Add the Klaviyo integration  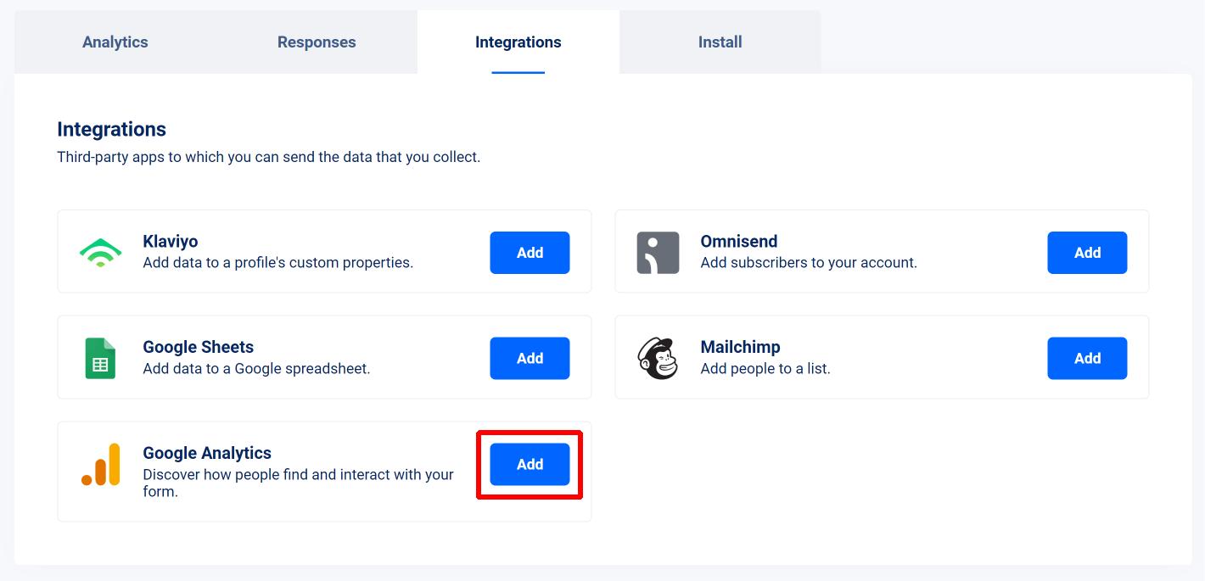coord(530,253)
